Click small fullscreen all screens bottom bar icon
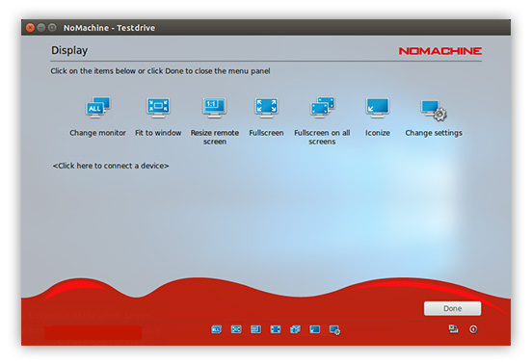Image resolution: width=532 pixels, height=364 pixels. tap(295, 329)
